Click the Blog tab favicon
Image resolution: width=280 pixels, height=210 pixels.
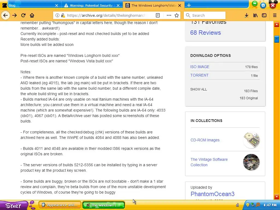click(x=5, y=5)
